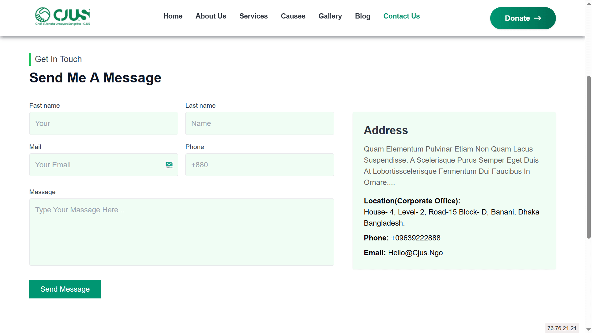Click the Phone number input field
Screen dimensions: 592x333
259,165
